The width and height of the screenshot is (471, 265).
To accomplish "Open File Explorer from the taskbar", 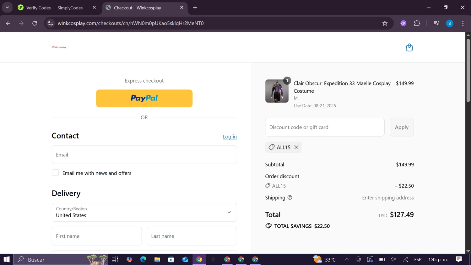I will click(x=157, y=259).
